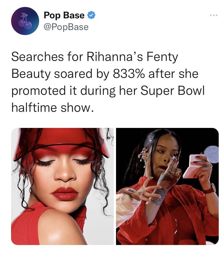Viewport: 224px width, 255px height.
Task: Click the red lips in the left photo
Action: click(x=65, y=194)
